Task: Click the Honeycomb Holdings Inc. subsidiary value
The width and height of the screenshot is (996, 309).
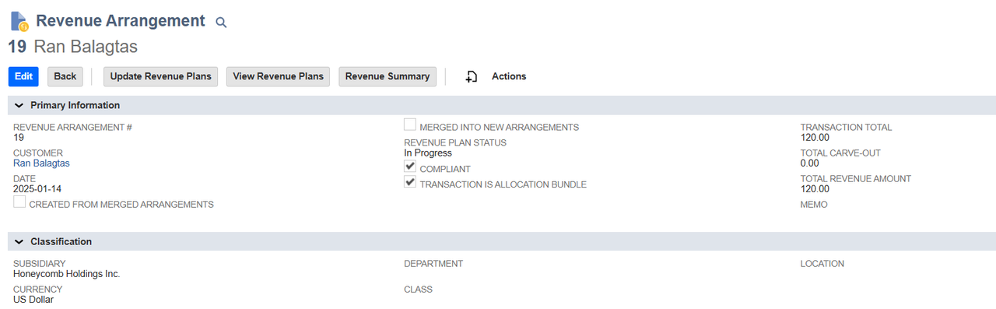Action: 67,274
